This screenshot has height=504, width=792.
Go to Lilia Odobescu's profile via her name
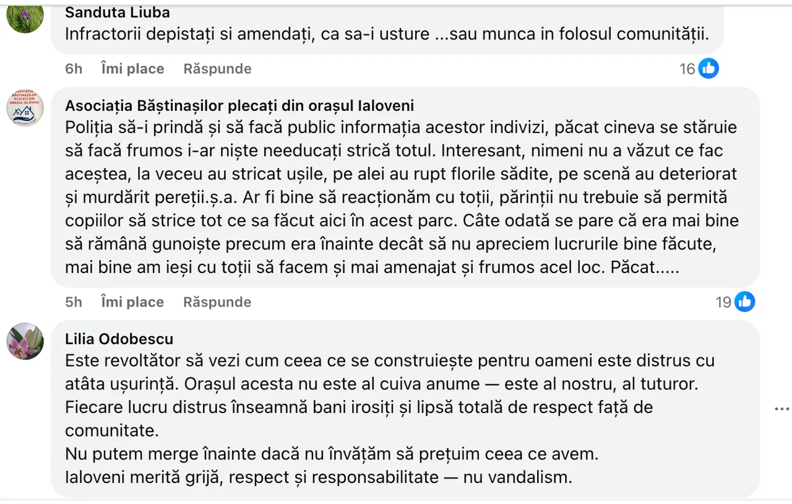[x=119, y=339]
